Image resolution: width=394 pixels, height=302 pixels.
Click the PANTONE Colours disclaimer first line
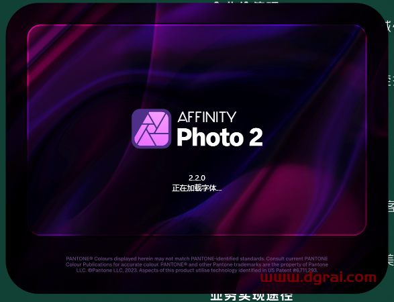(x=197, y=258)
